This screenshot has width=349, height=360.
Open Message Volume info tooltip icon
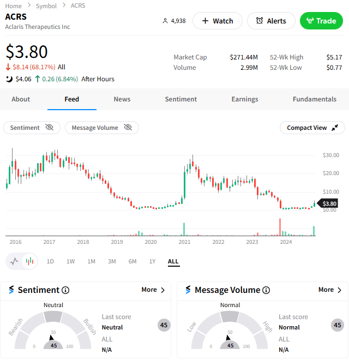pos(266,290)
